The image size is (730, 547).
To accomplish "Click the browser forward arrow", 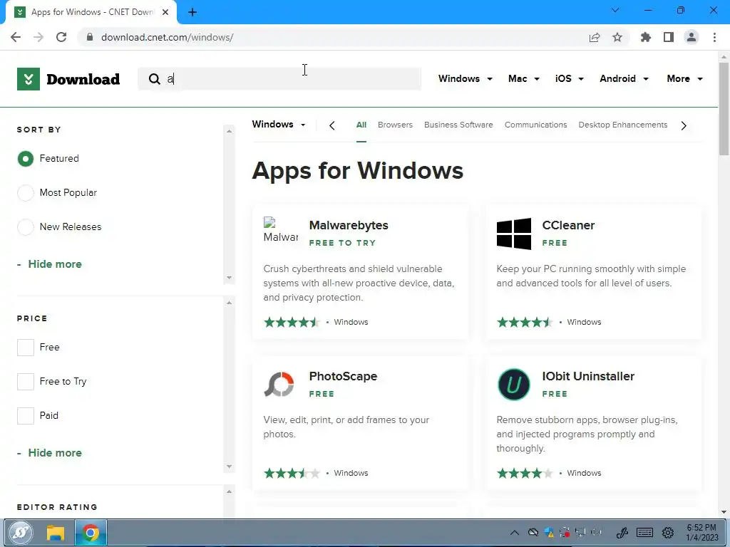I will coord(38,37).
